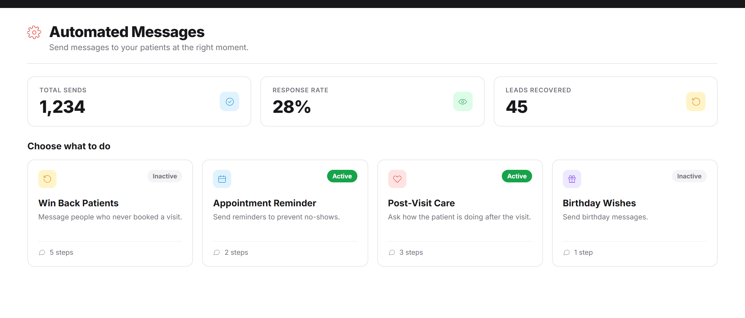Click the 5 steps label
The height and width of the screenshot is (318, 745).
61,252
